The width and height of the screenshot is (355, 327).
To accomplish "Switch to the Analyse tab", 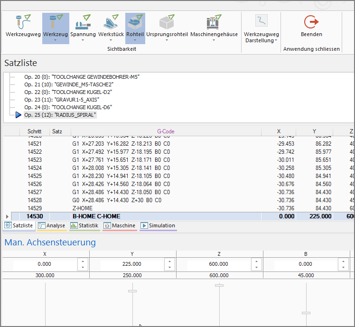I will 52,226.
